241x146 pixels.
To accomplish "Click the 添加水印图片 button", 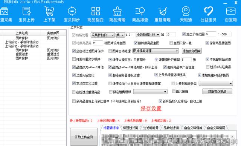I will (x=192, y=51).
